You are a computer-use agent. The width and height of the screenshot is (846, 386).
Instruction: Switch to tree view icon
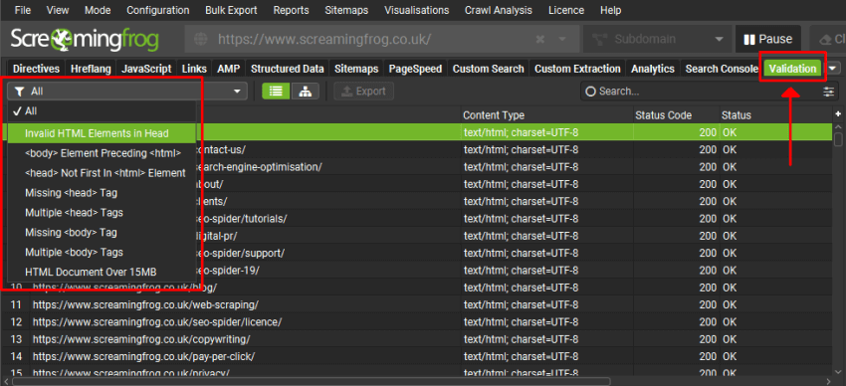tap(306, 92)
